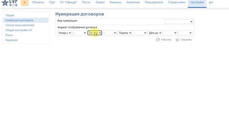Open the Аналитика section
This screenshot has width=229, height=129.
point(133,3)
